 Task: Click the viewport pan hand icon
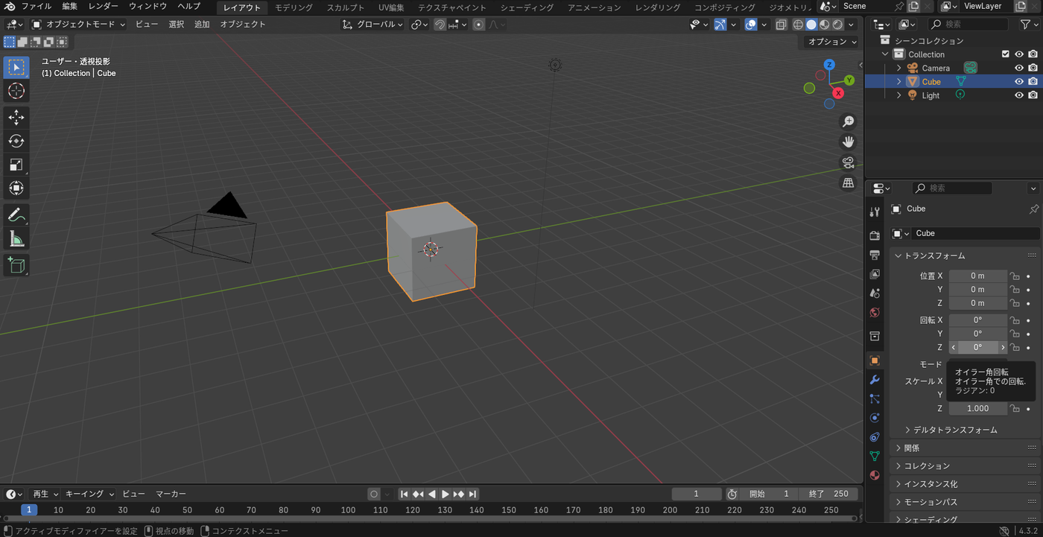coord(848,142)
